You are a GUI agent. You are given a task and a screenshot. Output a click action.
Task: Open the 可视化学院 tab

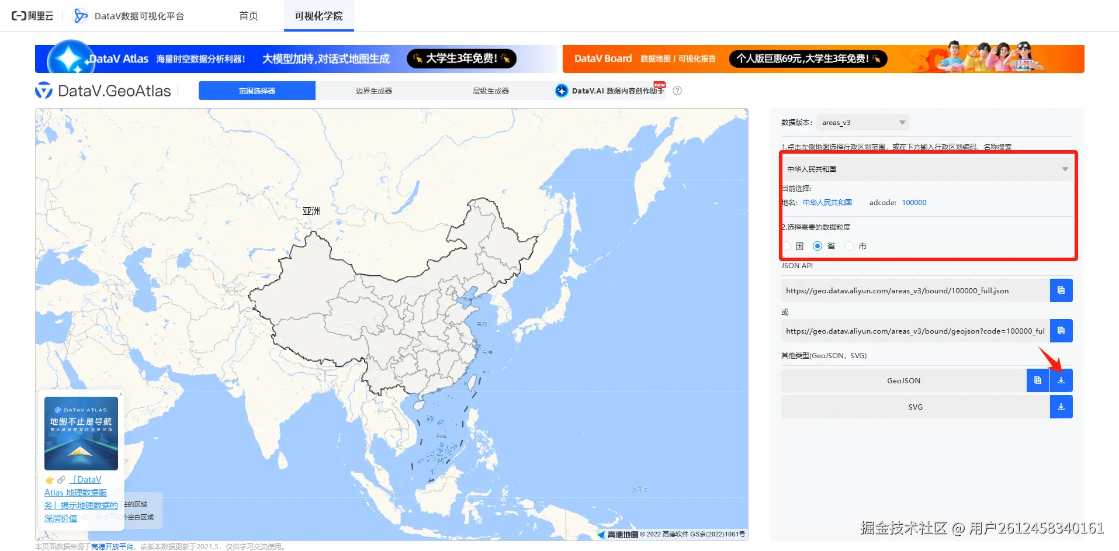coord(318,16)
